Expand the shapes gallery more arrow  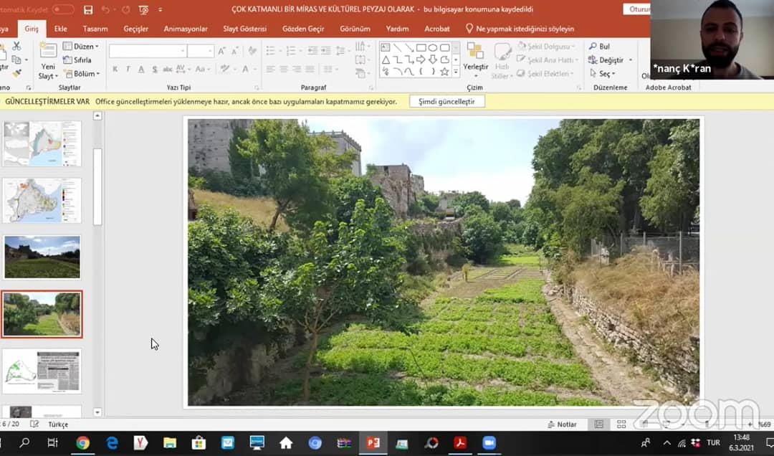click(456, 72)
